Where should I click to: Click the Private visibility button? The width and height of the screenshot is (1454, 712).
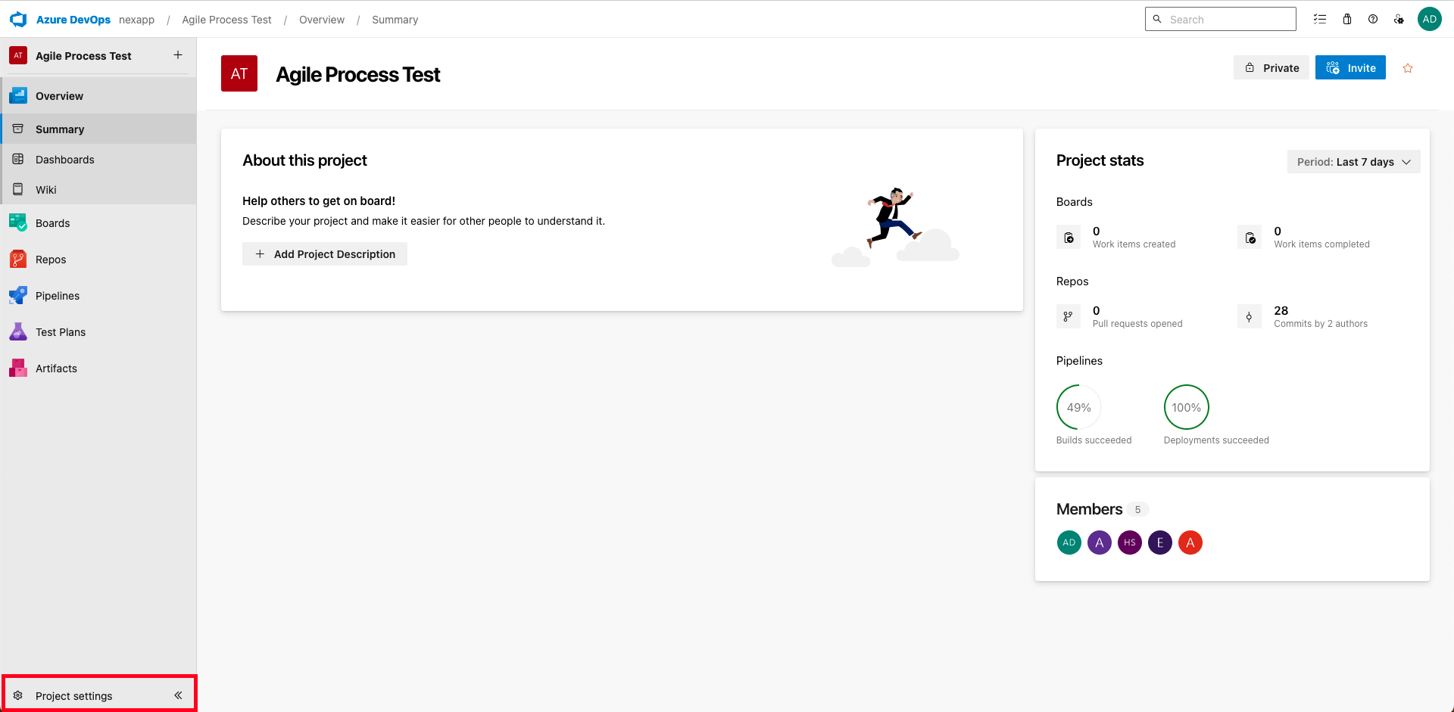pyautogui.click(x=1271, y=68)
